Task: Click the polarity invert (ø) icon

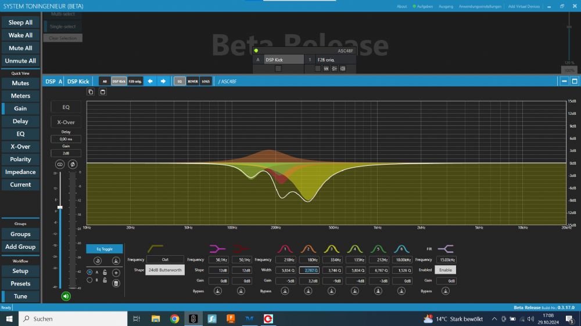Action: click(73, 164)
